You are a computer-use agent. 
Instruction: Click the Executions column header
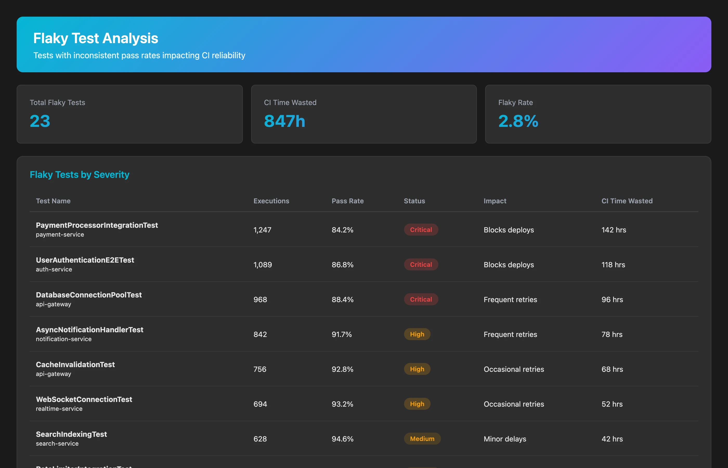click(271, 201)
